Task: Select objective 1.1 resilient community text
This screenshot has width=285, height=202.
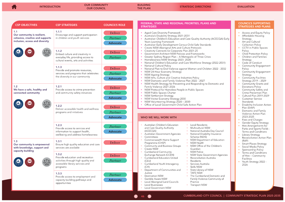Action: [32, 38]
